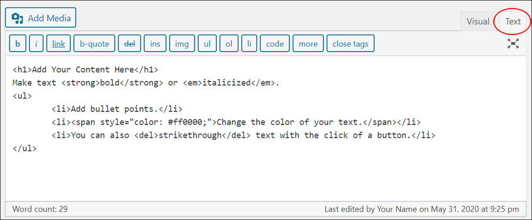Add an unordered list with ul button

point(207,44)
